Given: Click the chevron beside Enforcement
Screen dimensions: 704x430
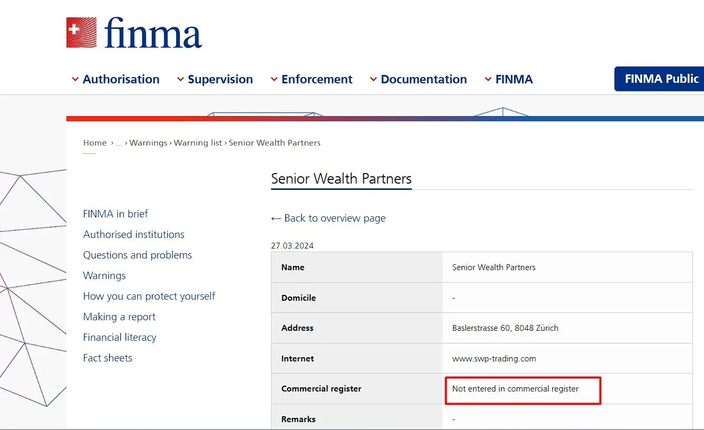Looking at the screenshot, I should pos(274,79).
